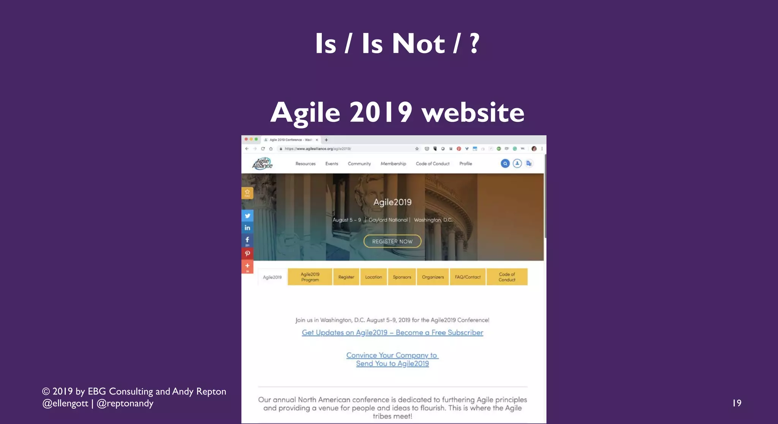Image resolution: width=778 pixels, height=424 pixels.
Task: Open the Profile menu item
Action: point(466,164)
